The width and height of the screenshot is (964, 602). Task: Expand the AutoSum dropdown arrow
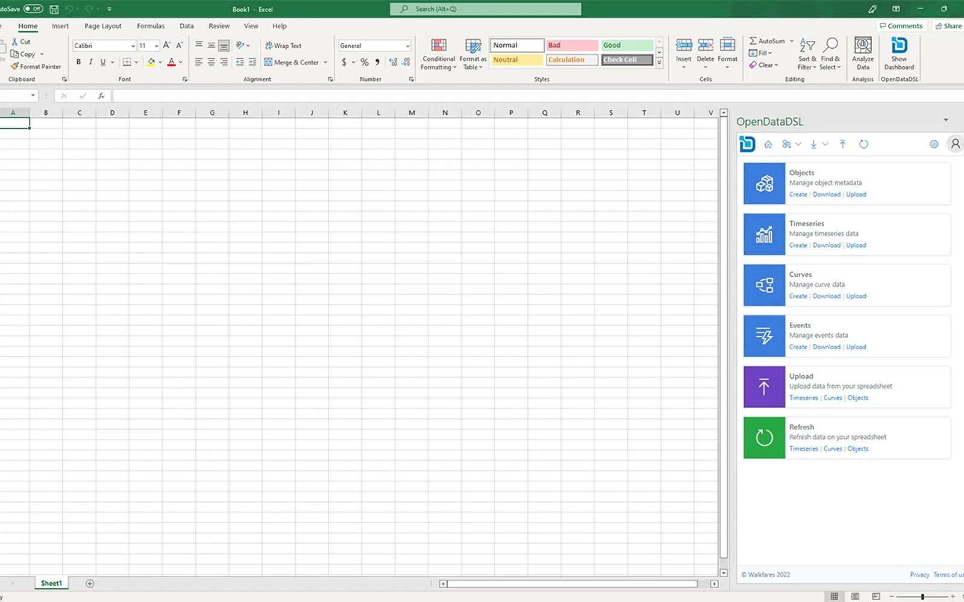[792, 41]
